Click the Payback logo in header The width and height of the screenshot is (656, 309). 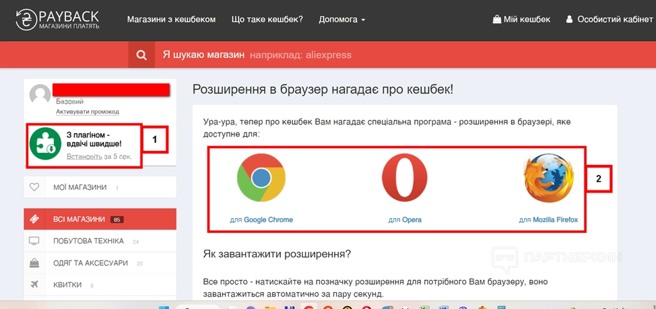57,20
